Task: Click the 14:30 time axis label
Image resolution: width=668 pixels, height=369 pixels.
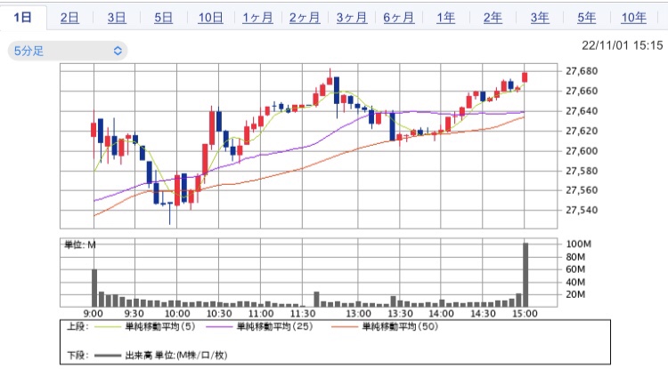Action: point(483,314)
